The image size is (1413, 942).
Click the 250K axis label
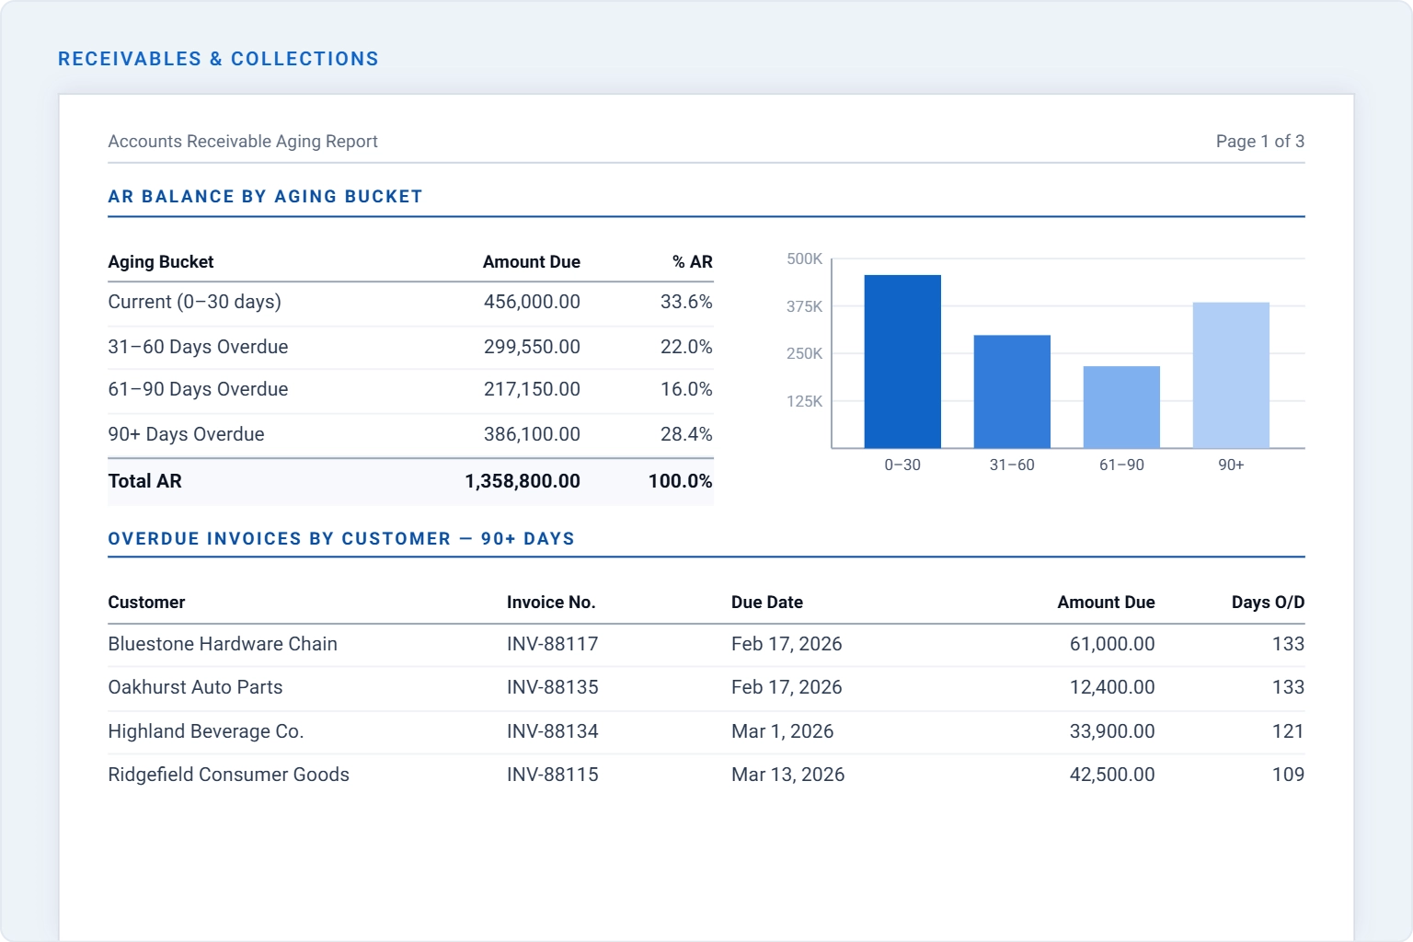pyautogui.click(x=805, y=353)
